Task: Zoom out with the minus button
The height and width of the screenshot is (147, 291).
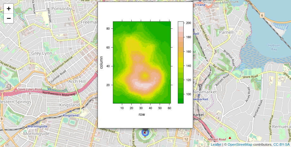Action: (9, 18)
